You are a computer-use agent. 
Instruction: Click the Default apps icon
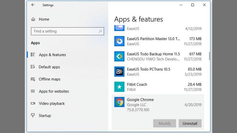pos(33,67)
